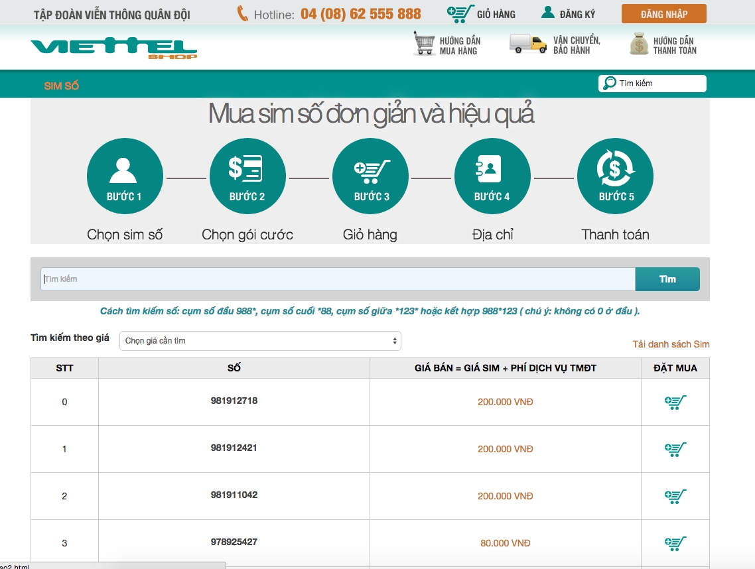Click sim number 981912421
The width and height of the screenshot is (755, 569).
(x=234, y=448)
